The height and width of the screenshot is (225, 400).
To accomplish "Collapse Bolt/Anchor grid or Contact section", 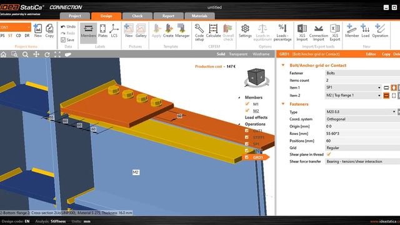I will [283, 65].
